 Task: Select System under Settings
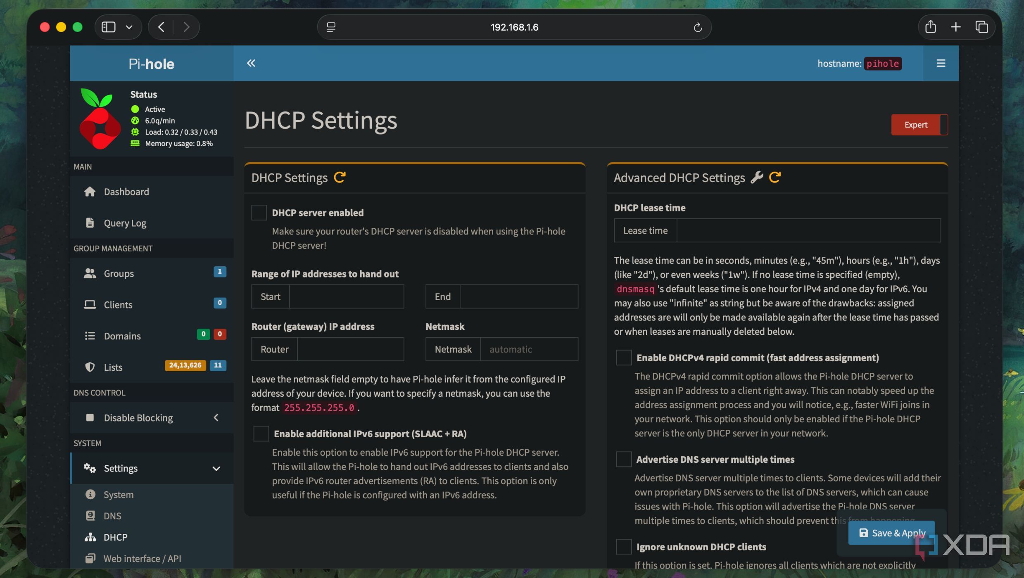click(152, 495)
